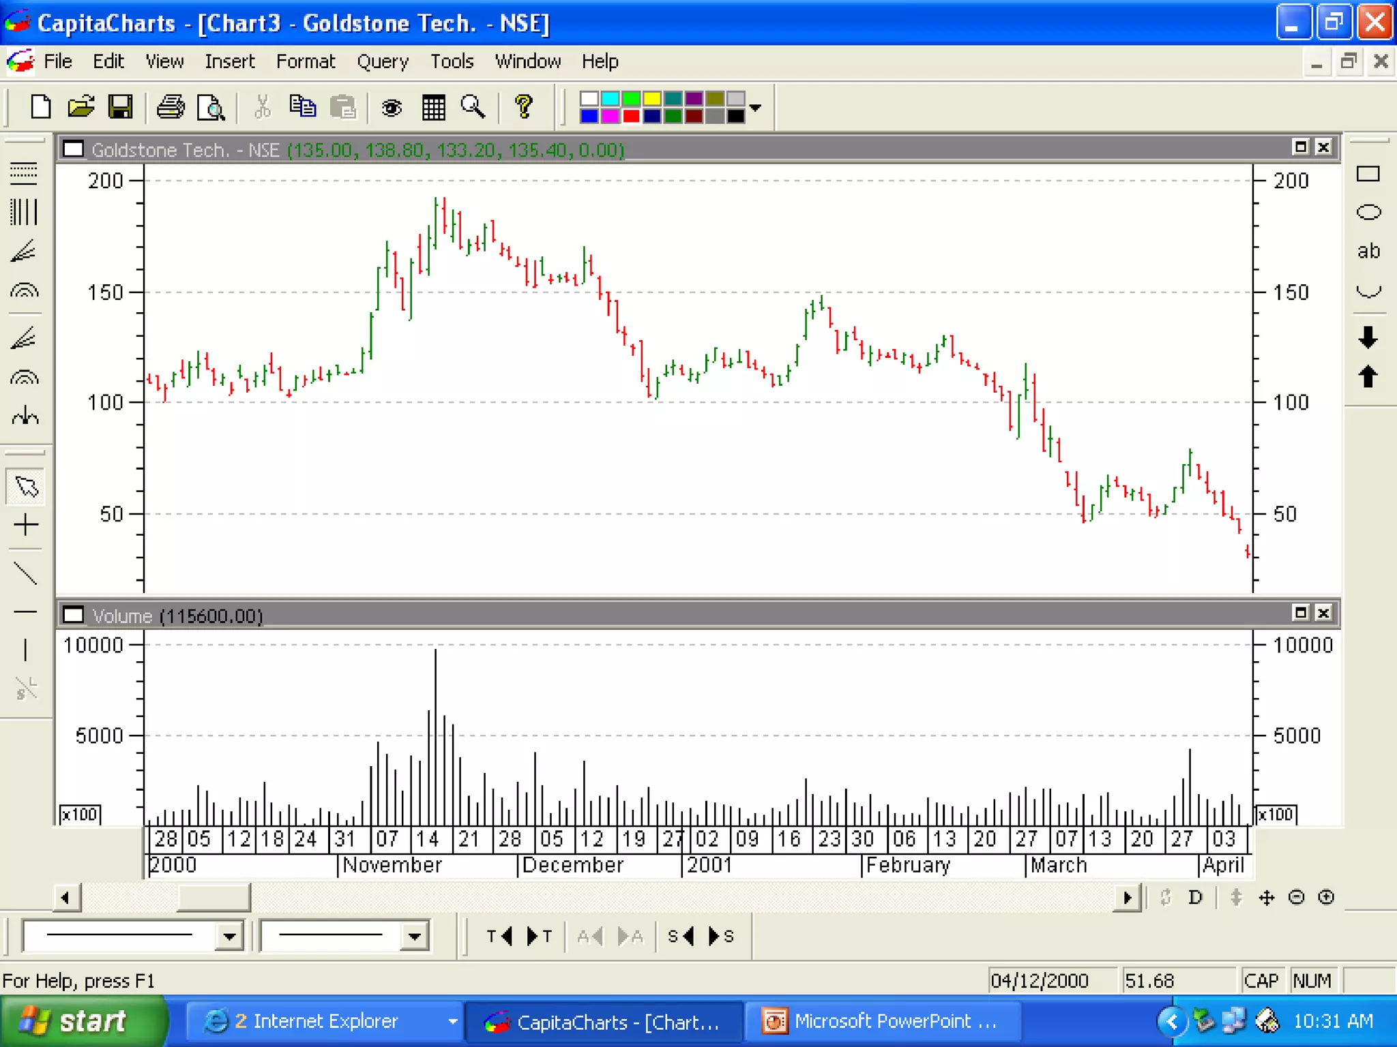Select the ellipse drawing tool
1397x1047 pixels.
1368,213
